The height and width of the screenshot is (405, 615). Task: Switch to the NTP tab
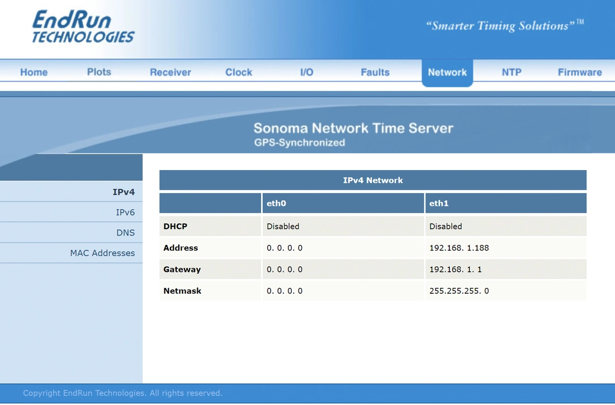click(512, 72)
